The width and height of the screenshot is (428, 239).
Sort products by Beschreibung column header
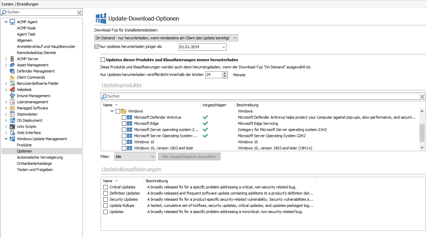[x=327, y=105]
